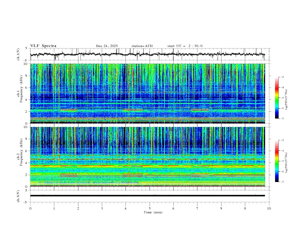Click the ch.2 "Frequency (kHz)" axis label

tap(21, 152)
